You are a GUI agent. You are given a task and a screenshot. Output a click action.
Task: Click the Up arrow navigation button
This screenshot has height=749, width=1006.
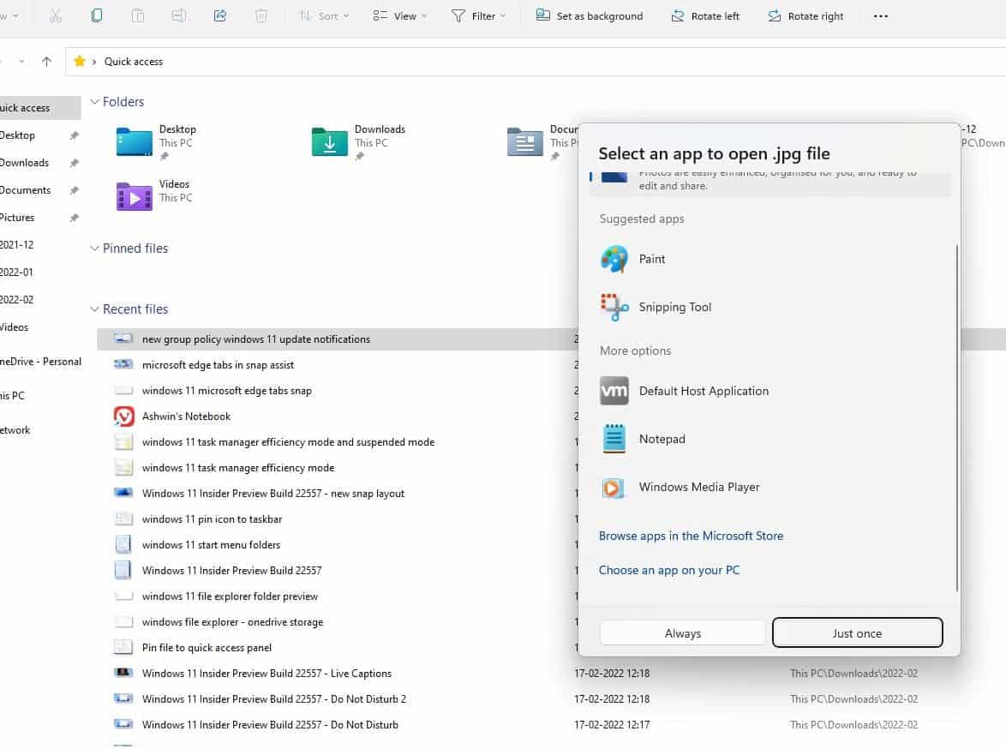tap(46, 62)
